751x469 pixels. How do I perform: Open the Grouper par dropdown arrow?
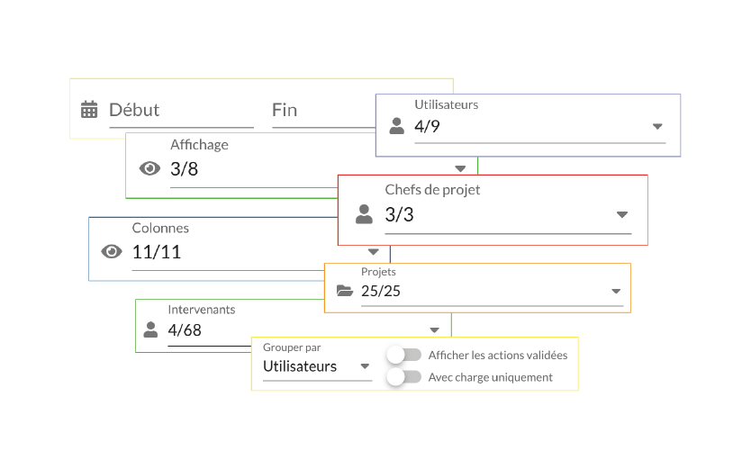tap(365, 366)
